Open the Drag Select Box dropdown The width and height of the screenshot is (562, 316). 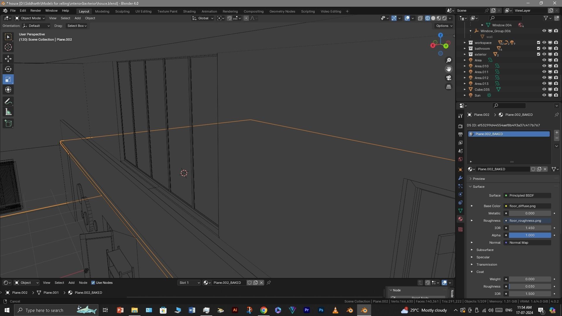pos(77,26)
